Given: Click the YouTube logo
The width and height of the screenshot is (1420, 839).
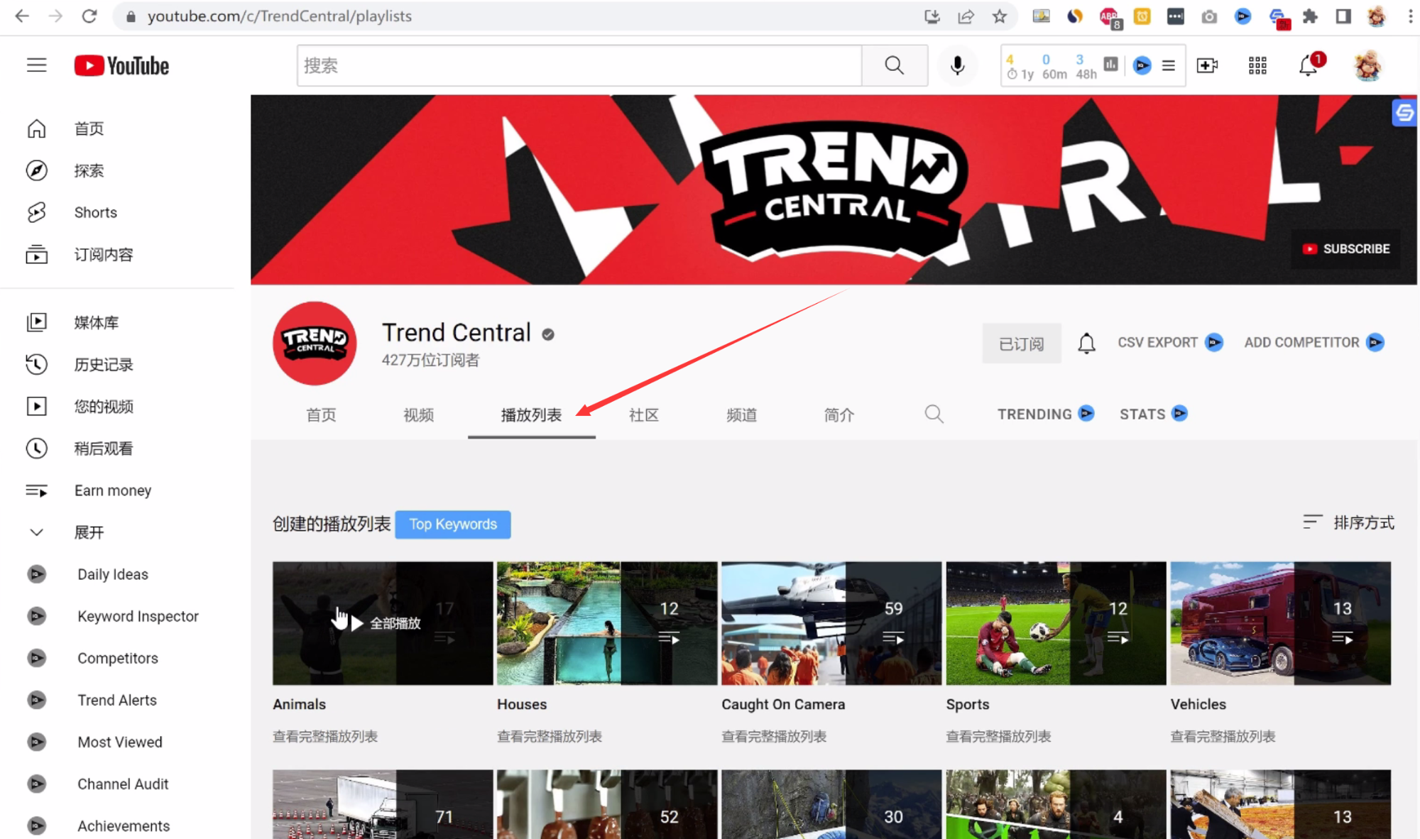Looking at the screenshot, I should pos(121,65).
